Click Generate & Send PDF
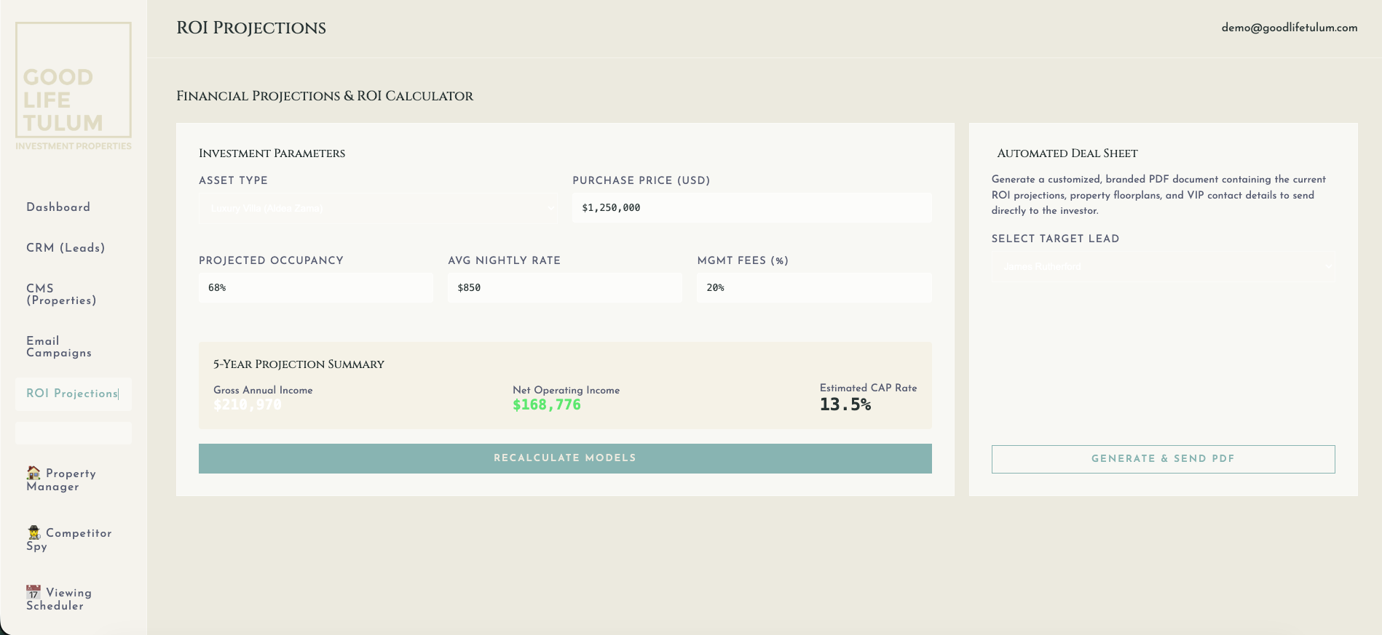Image resolution: width=1382 pixels, height=635 pixels. tap(1163, 459)
